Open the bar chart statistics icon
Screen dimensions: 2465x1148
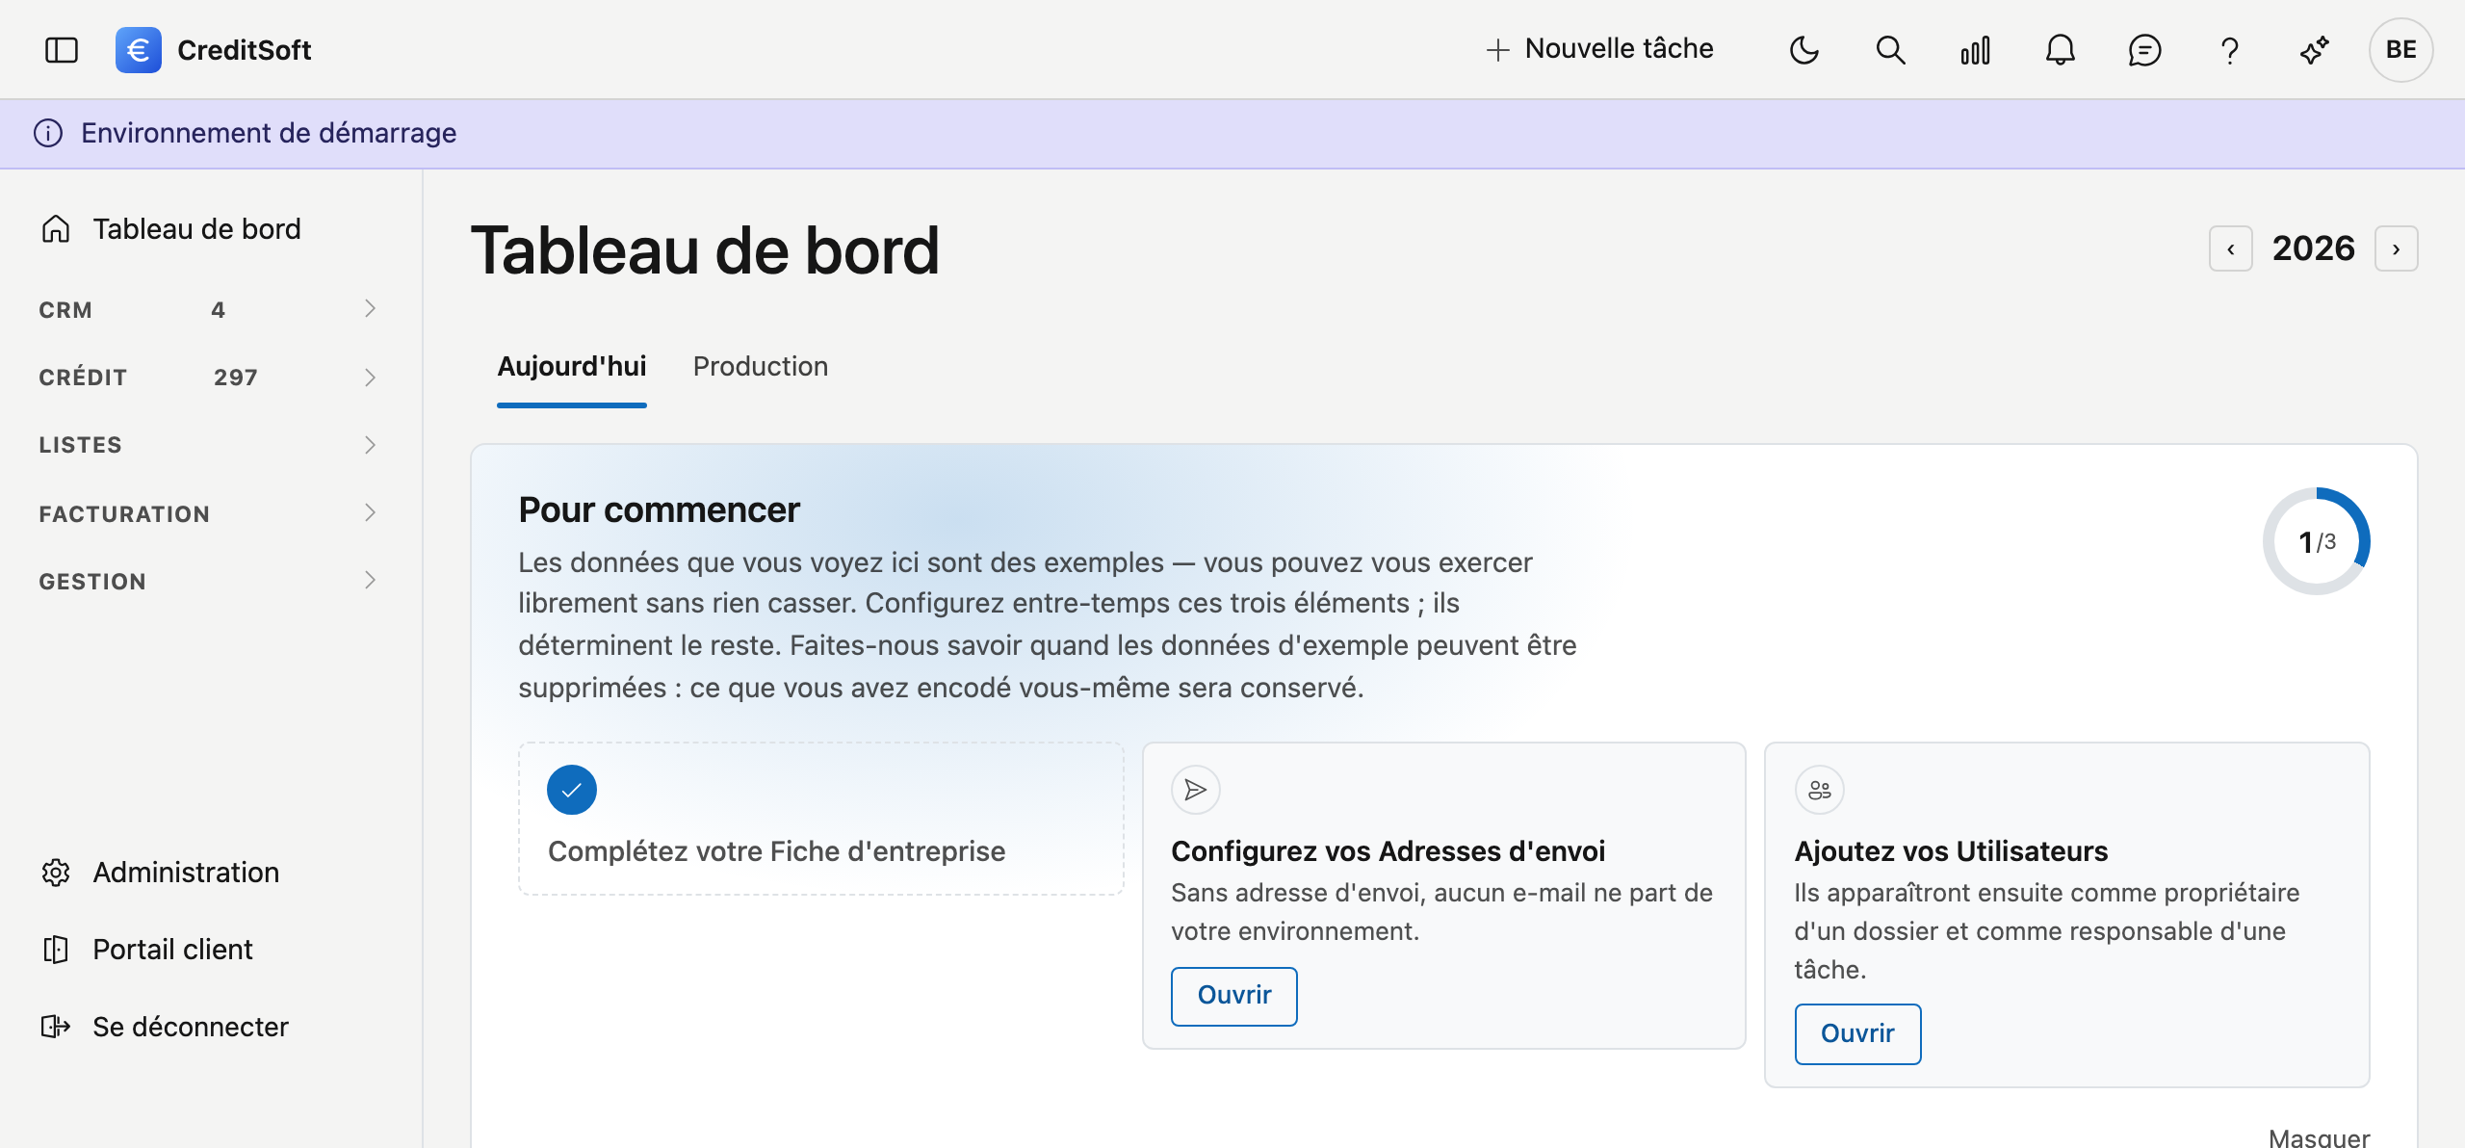[1975, 50]
